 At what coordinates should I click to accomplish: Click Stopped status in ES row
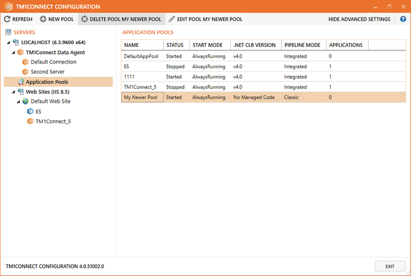coord(175,66)
